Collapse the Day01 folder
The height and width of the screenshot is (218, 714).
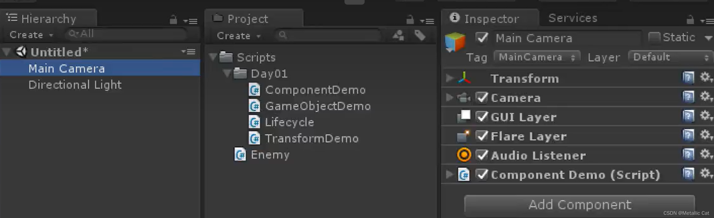[x=227, y=73]
